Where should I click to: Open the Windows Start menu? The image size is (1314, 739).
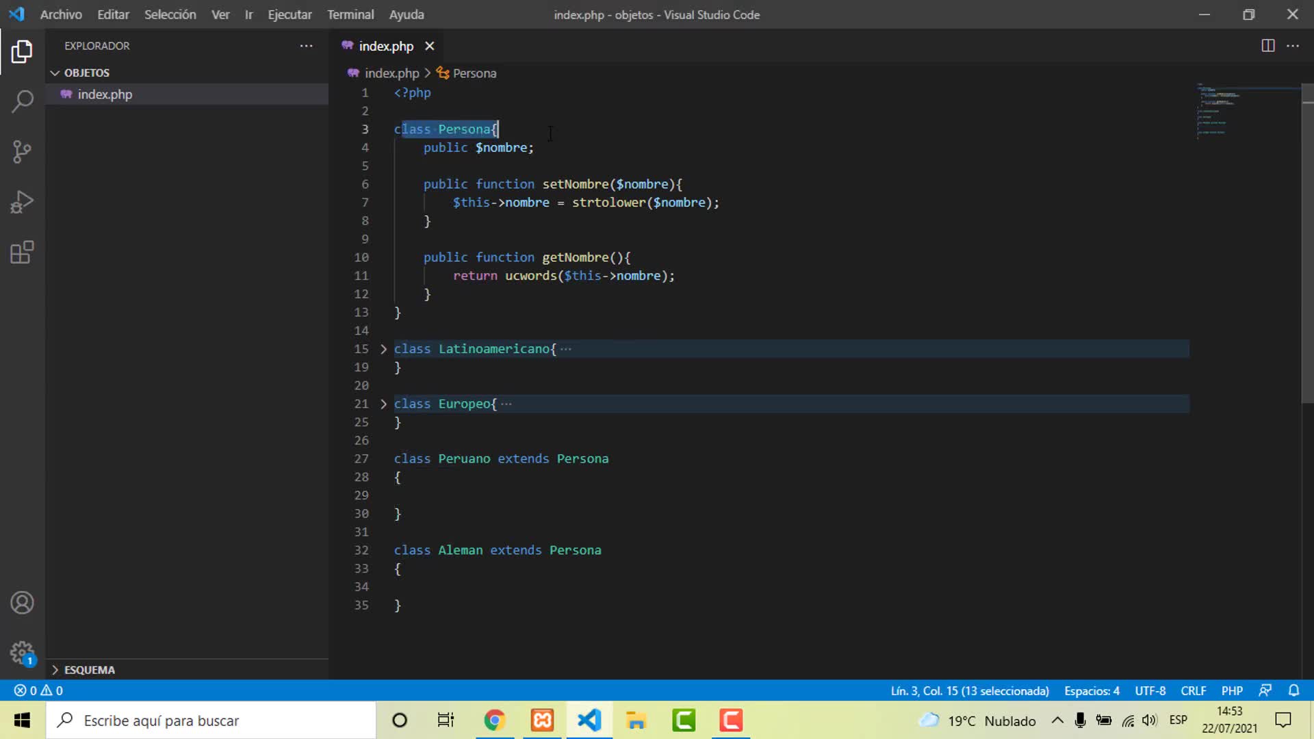pyautogui.click(x=22, y=721)
